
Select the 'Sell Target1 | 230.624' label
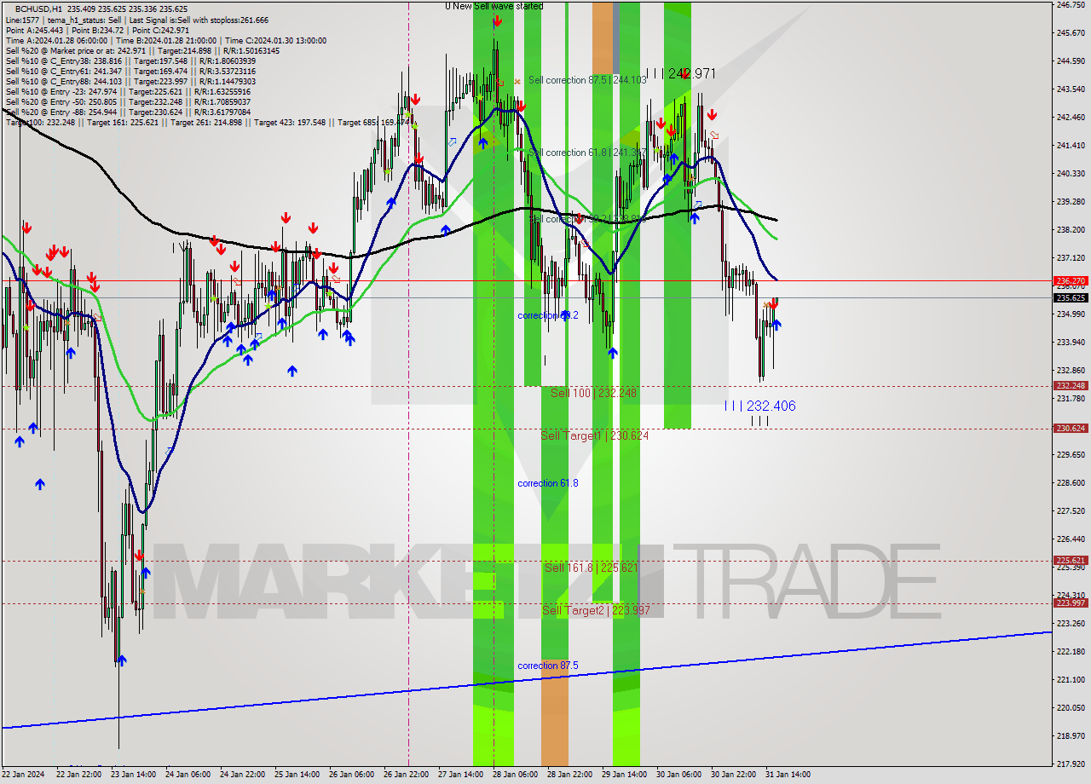[595, 435]
